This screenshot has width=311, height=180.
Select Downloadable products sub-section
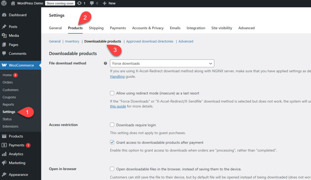click(x=103, y=41)
